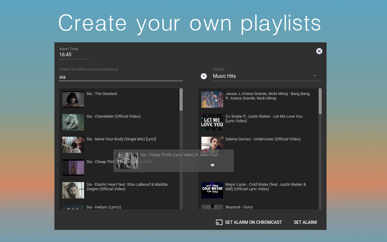Image resolution: width=387 pixels, height=242 pixels.
Task: Click 'Major Lazer - Cold Water' title
Action: click(x=266, y=187)
